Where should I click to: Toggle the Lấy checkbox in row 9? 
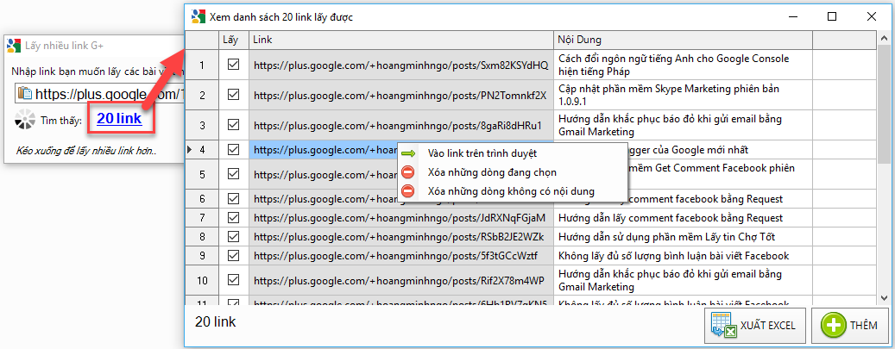coord(233,255)
